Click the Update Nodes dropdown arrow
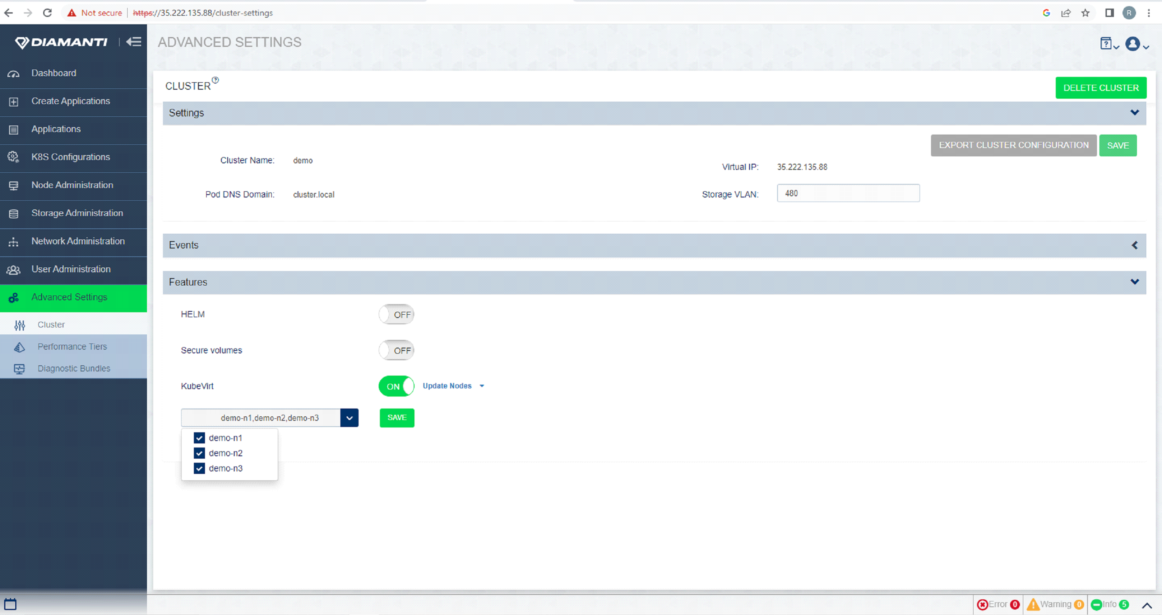This screenshot has height=615, width=1162. (x=482, y=385)
